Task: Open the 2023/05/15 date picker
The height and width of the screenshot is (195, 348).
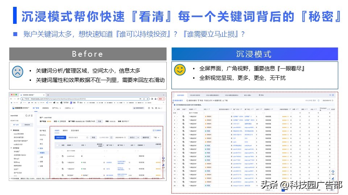Action: (328, 100)
